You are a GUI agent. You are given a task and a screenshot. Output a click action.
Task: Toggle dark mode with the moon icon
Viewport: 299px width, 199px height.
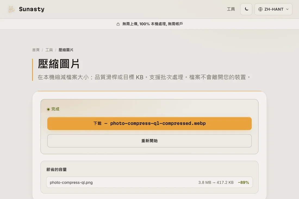point(246,9)
